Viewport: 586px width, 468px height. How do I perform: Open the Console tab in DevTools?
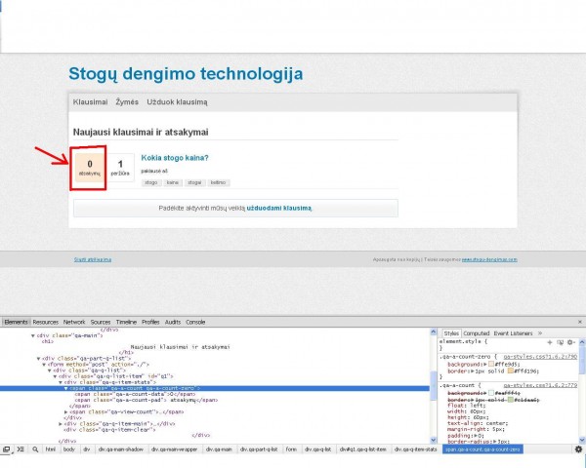point(195,322)
